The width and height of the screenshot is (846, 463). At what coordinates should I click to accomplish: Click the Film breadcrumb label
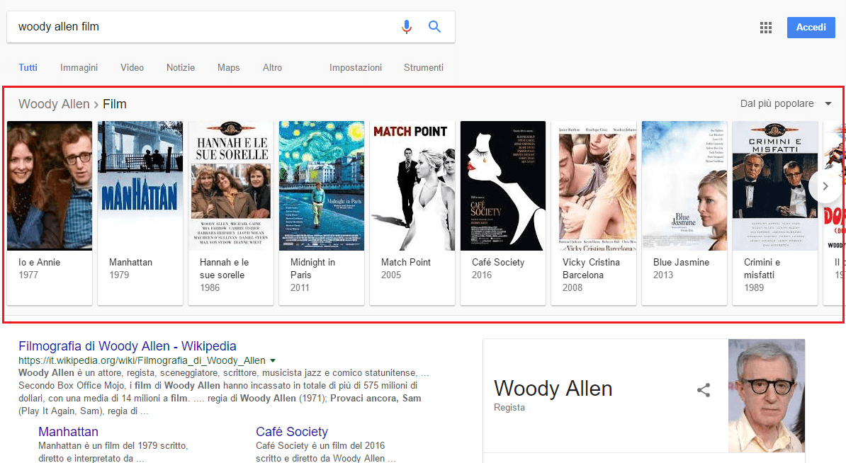pos(115,104)
